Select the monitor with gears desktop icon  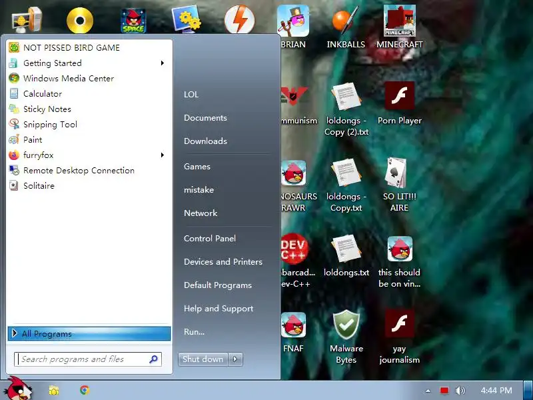point(187,20)
